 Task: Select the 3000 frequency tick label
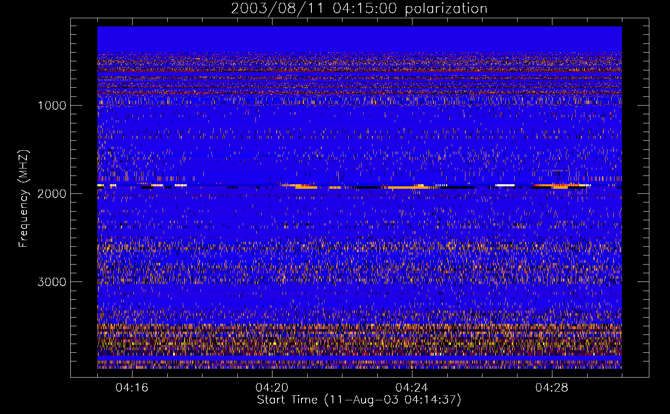click(52, 282)
